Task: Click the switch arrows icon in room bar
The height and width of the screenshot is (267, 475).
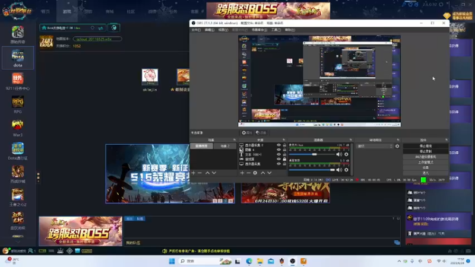Action: coord(100,28)
